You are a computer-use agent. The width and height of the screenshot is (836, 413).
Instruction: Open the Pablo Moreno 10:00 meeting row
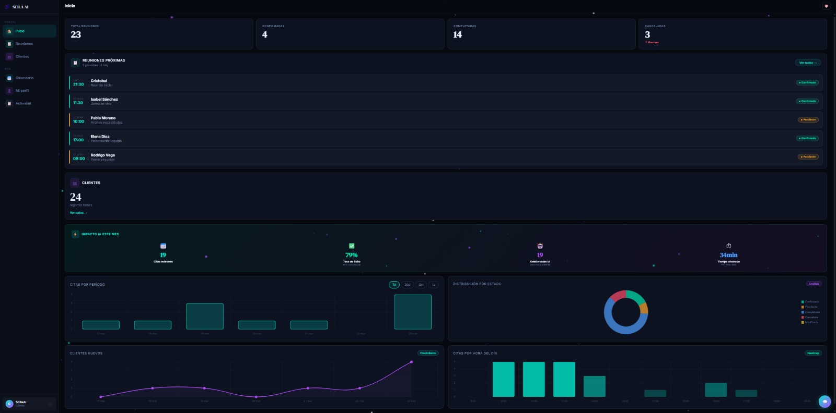(446, 120)
